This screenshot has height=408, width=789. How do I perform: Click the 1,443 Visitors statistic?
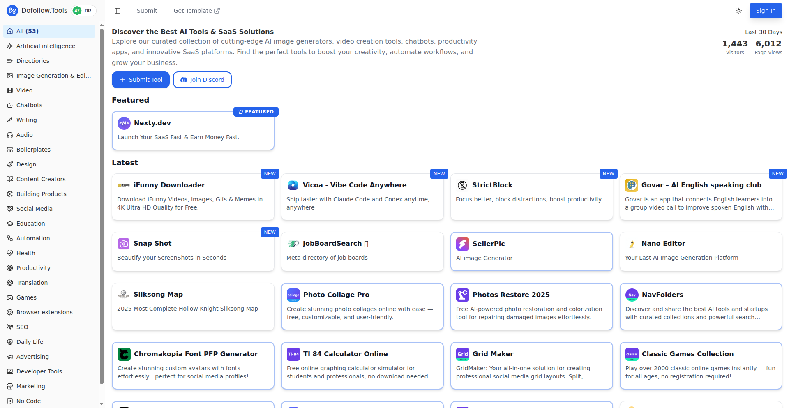(735, 47)
